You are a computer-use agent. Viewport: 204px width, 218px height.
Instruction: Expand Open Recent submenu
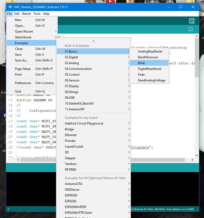tap(32, 32)
